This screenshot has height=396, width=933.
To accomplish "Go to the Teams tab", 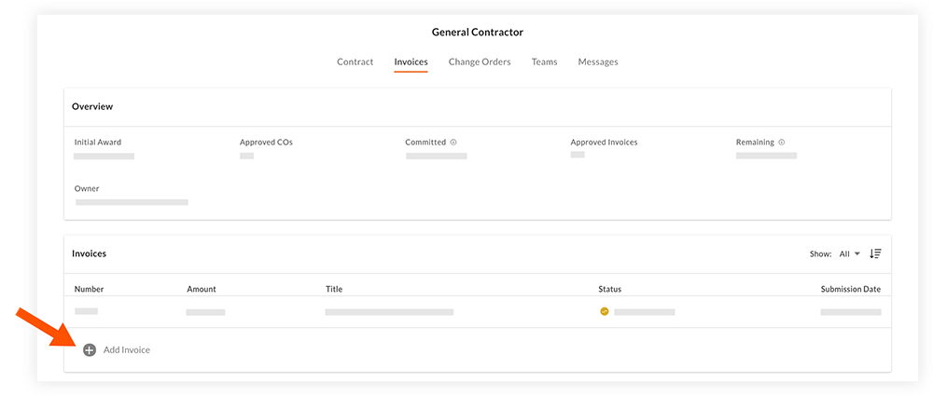I will click(x=545, y=61).
